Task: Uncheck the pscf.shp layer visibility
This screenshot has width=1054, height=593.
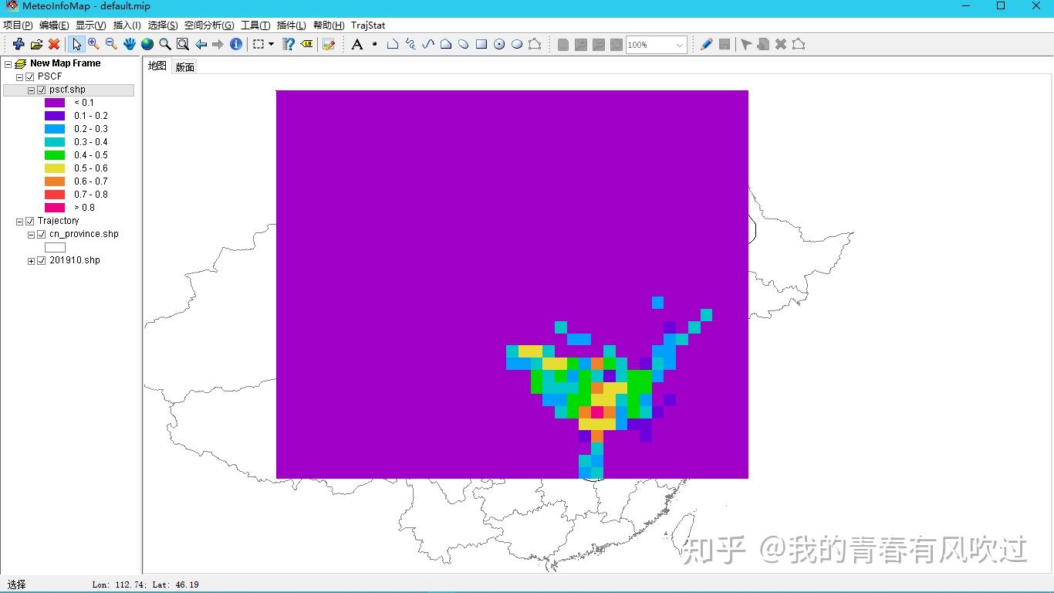Action: point(42,90)
